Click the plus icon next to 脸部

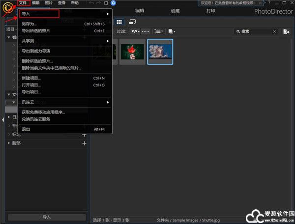tap(84, 143)
